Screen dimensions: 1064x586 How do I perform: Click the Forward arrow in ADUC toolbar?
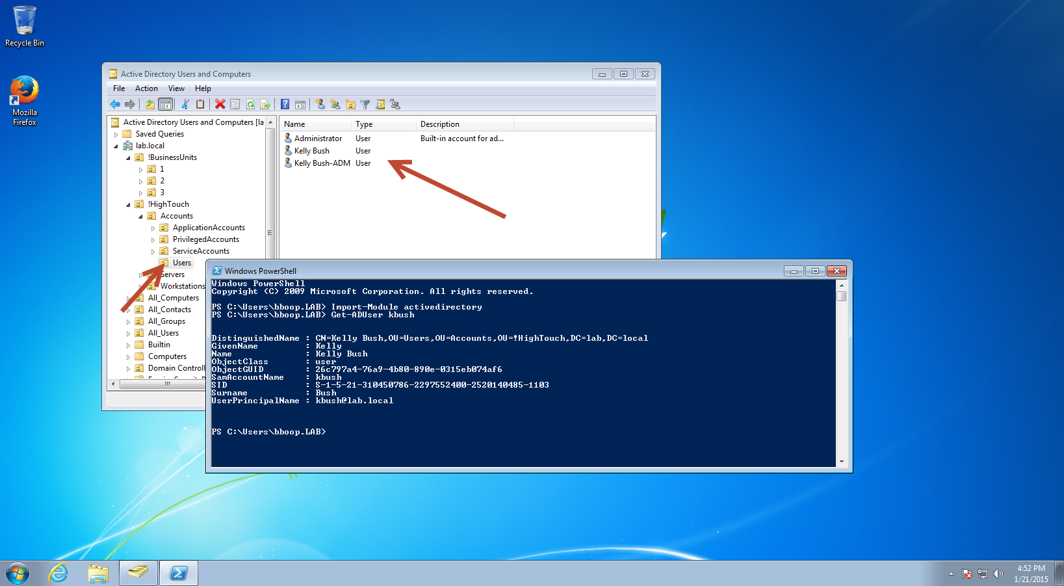click(130, 104)
